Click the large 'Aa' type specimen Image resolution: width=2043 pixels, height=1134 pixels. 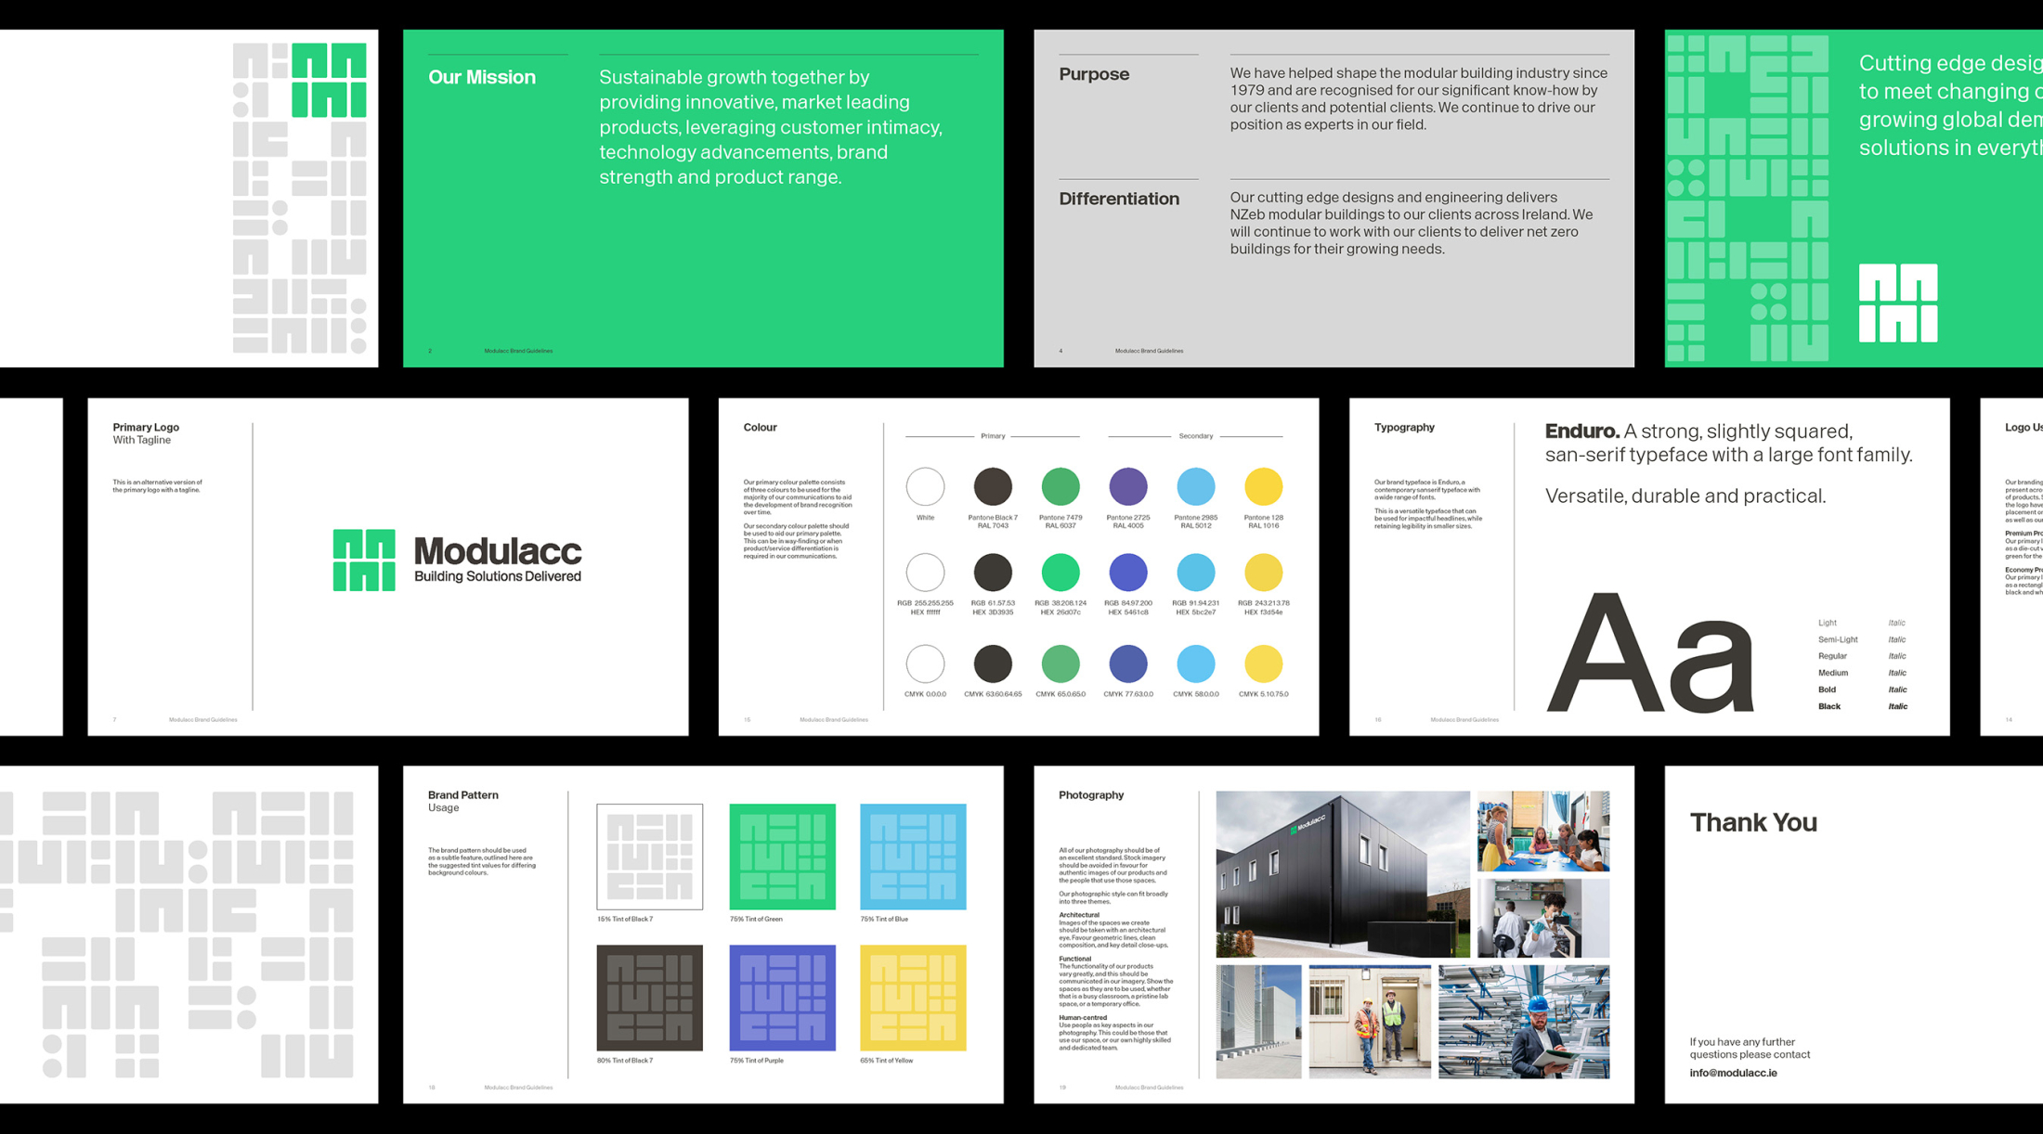[1650, 654]
